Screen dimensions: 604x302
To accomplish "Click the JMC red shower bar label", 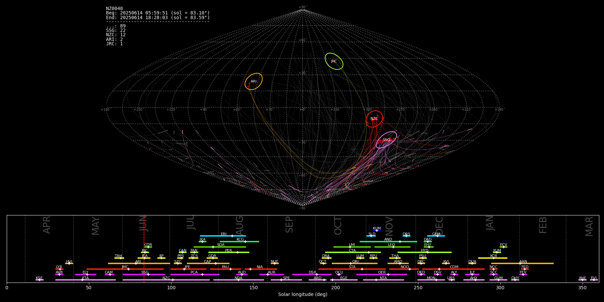I will (x=125, y=267).
